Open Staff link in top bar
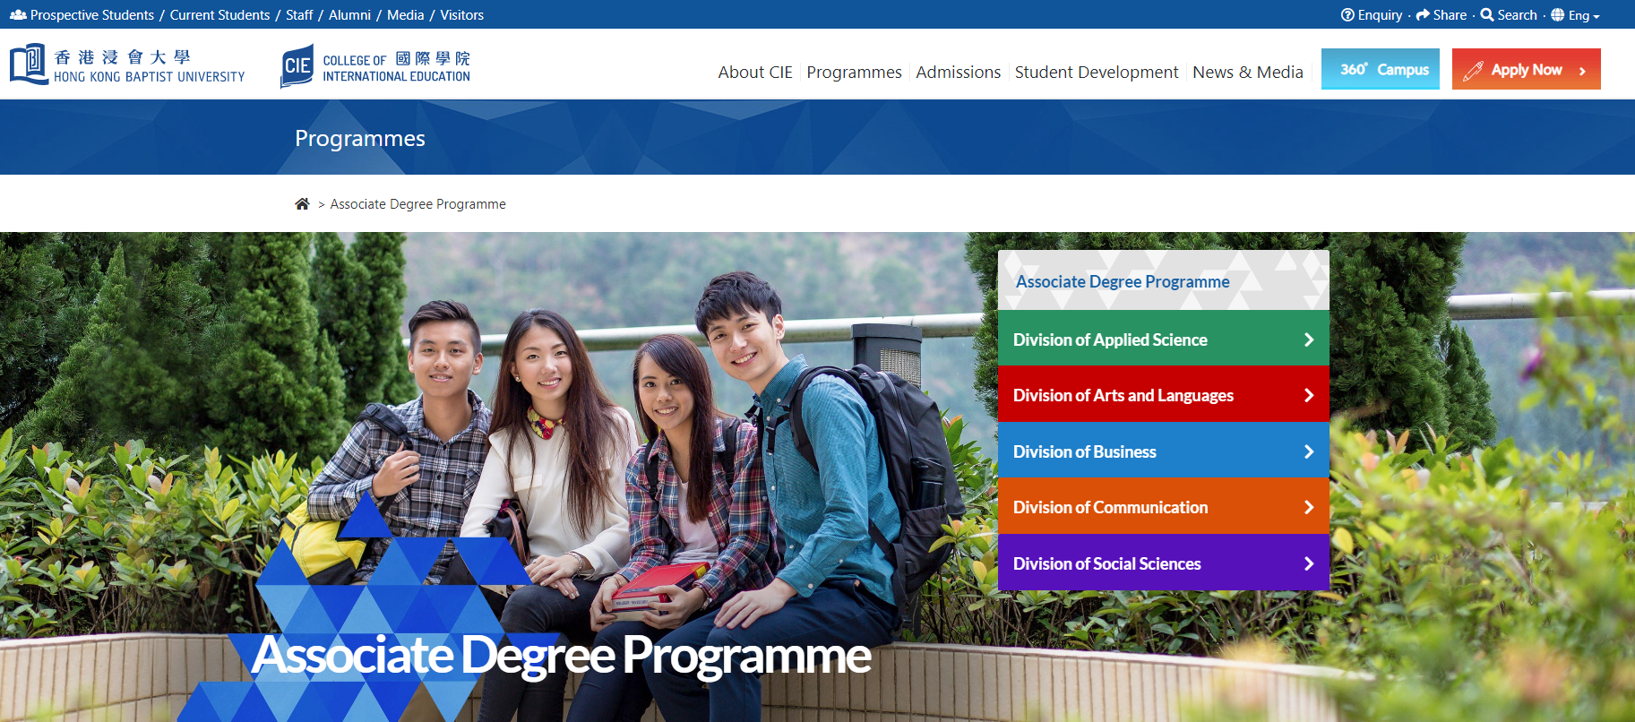The image size is (1635, 722). [299, 15]
